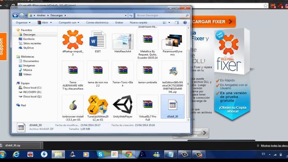The image size is (288, 162).
Task: Click the Windows Start orb
Action: (3, 154)
